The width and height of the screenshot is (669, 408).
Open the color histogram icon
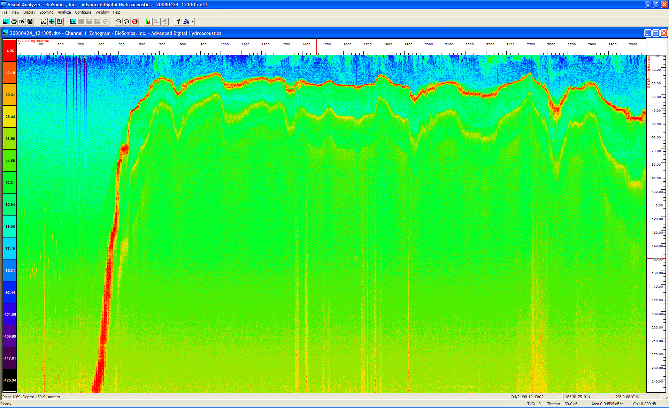point(148,22)
